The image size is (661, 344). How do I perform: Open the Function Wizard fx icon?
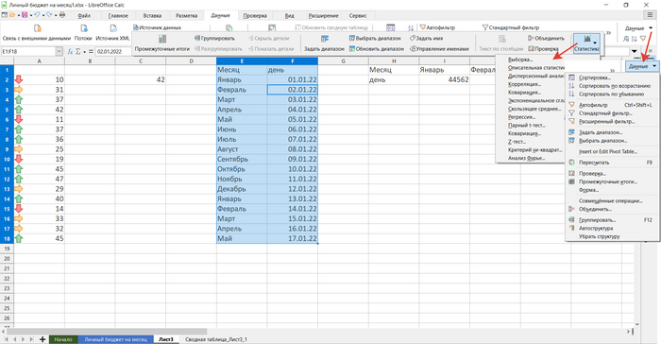71,51
